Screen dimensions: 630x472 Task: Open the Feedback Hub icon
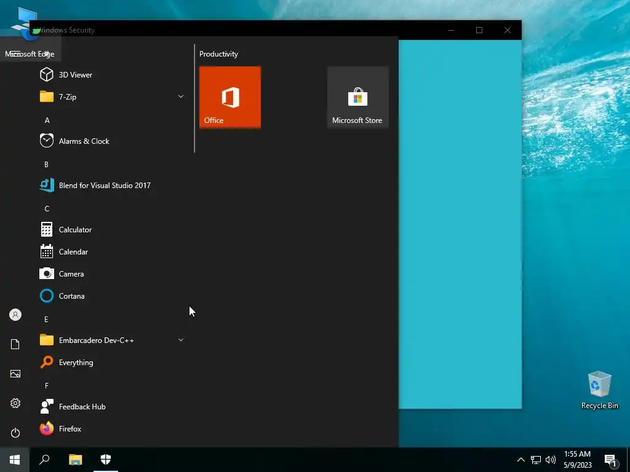47,406
